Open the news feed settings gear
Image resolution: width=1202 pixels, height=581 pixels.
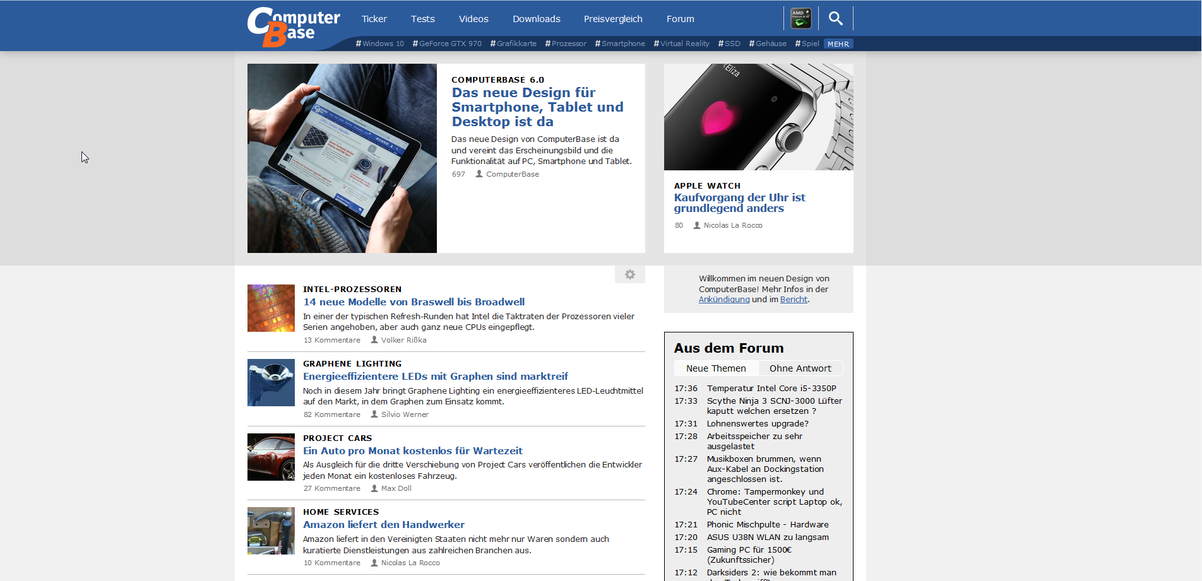(x=630, y=274)
